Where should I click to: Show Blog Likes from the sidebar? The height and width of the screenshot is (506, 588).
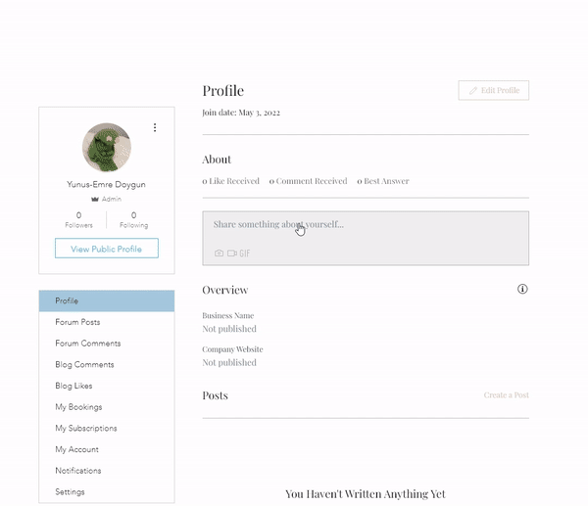(x=73, y=386)
